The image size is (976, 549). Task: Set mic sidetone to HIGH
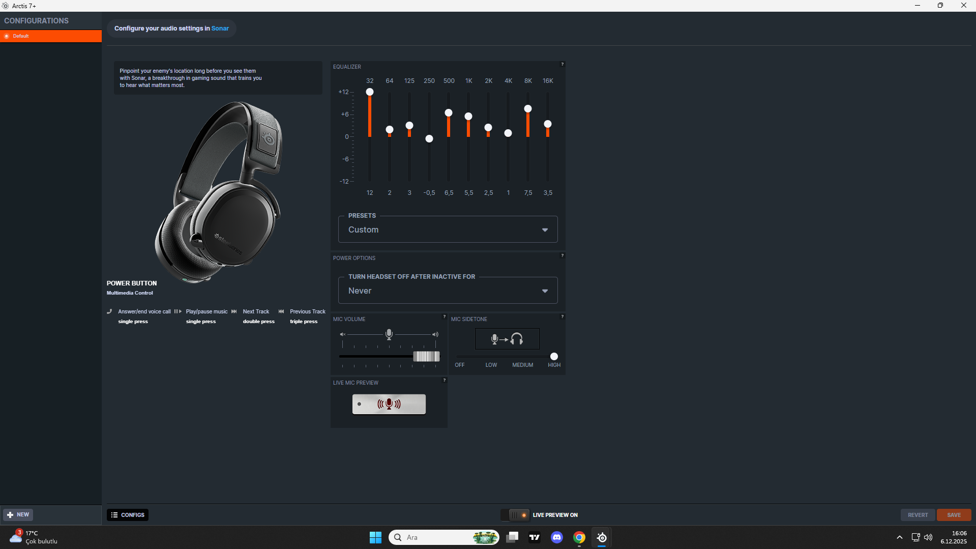point(554,365)
